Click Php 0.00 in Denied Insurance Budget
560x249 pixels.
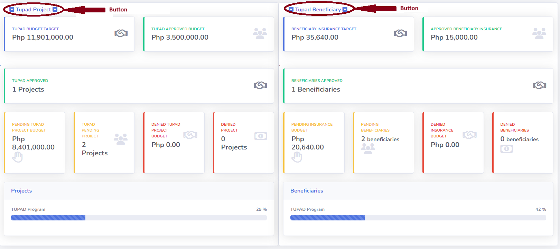(x=445, y=145)
